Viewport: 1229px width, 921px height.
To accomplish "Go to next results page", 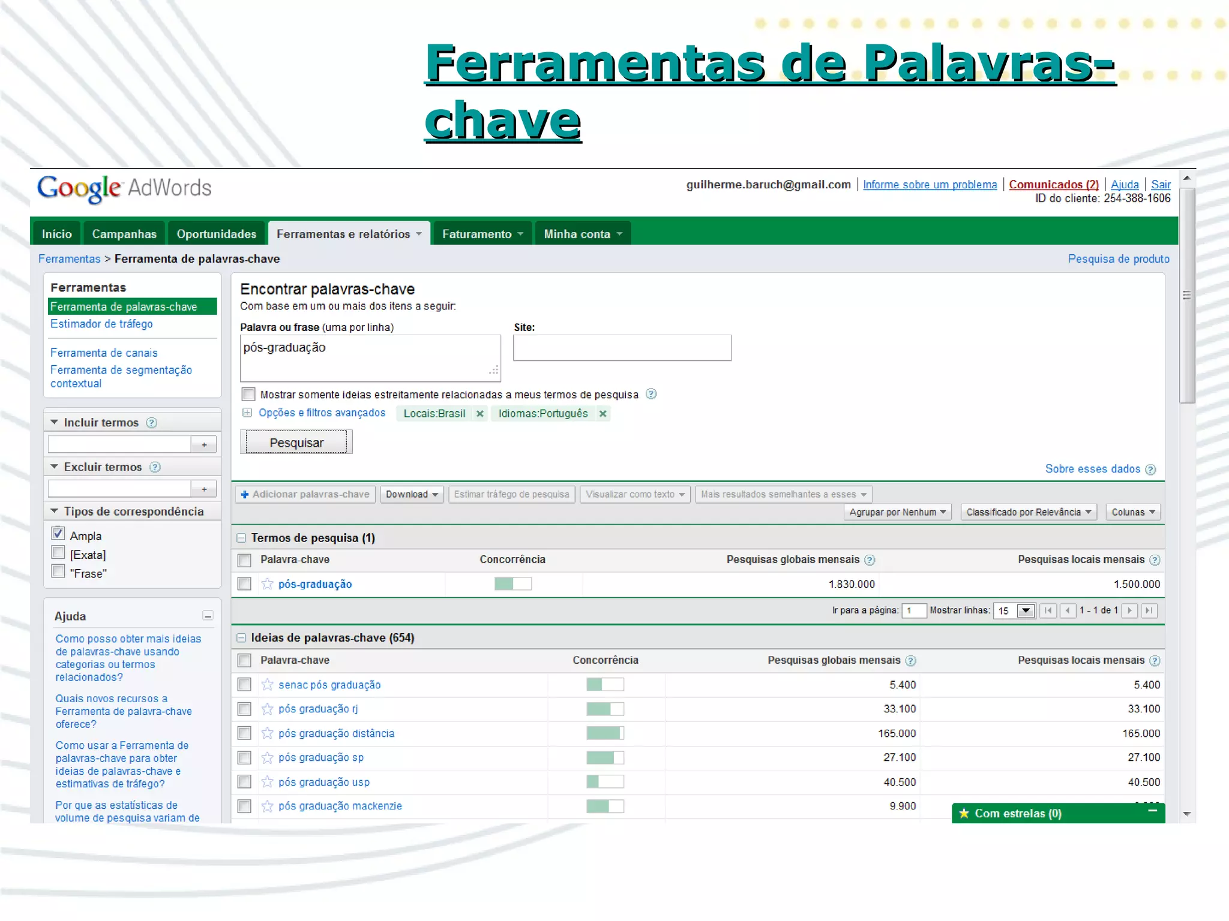I will [x=1129, y=610].
